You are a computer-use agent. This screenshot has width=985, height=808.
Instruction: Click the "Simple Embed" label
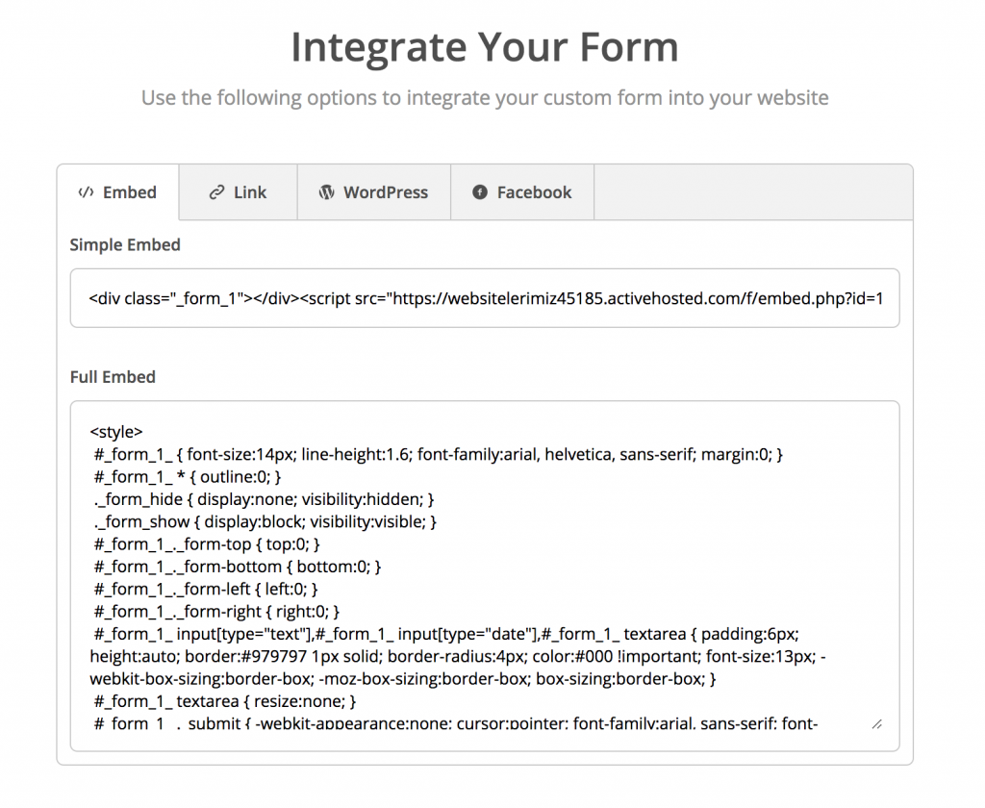click(x=125, y=245)
